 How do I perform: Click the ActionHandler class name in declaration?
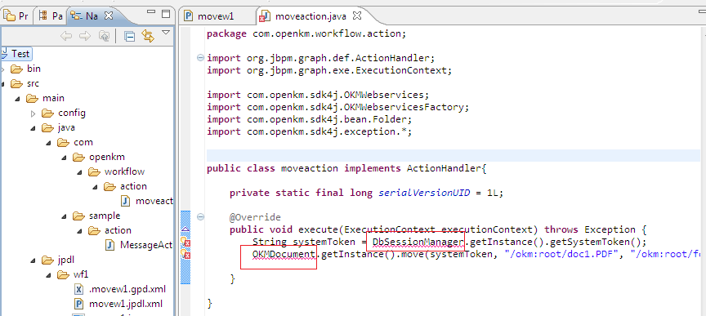pyautogui.click(x=444, y=169)
